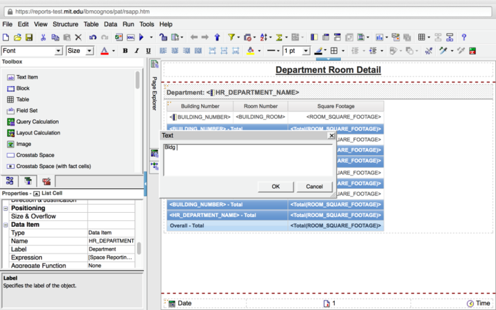This screenshot has height=310, width=496.
Task: Toggle underline formatting
Action: (x=149, y=51)
